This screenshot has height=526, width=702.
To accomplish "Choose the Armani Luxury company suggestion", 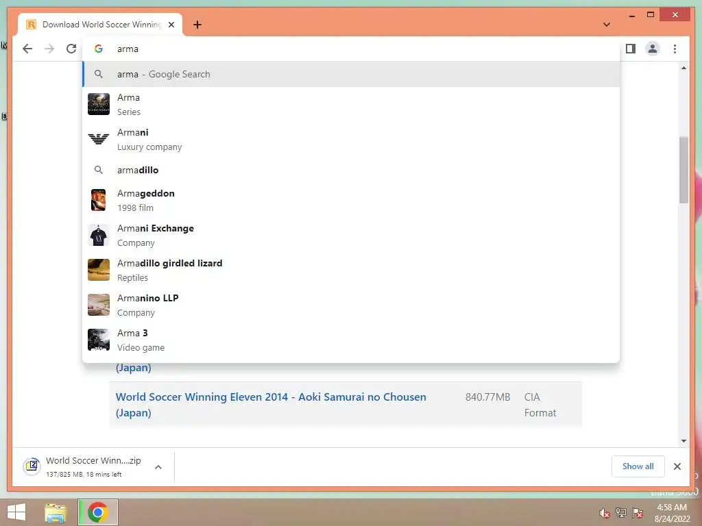I will point(352,139).
